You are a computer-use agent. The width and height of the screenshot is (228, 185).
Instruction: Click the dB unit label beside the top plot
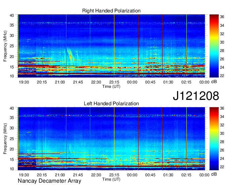(214, 82)
